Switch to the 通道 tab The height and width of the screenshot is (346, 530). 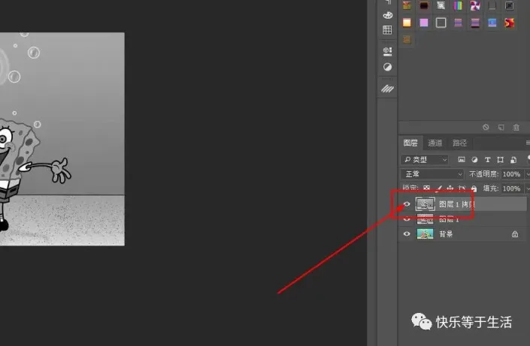pos(435,143)
